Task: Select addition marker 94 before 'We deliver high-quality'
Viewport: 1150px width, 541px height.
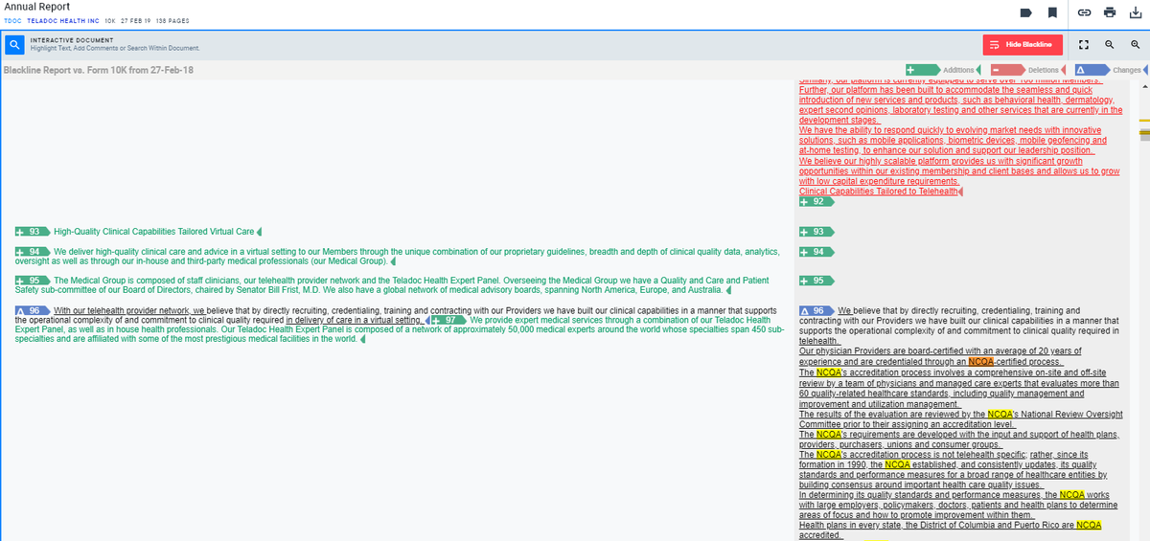Action: (x=33, y=252)
